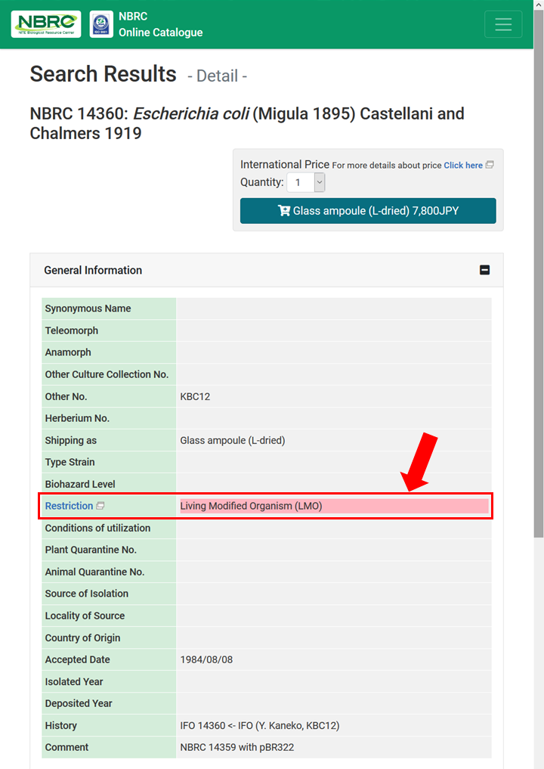The width and height of the screenshot is (544, 769).
Task: Add Glass ampoule (L-dried) 7,800JPY to cart
Action: [x=368, y=211]
